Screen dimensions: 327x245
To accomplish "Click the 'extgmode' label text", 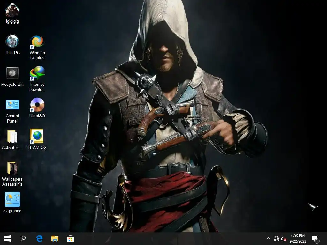I will [12, 211].
